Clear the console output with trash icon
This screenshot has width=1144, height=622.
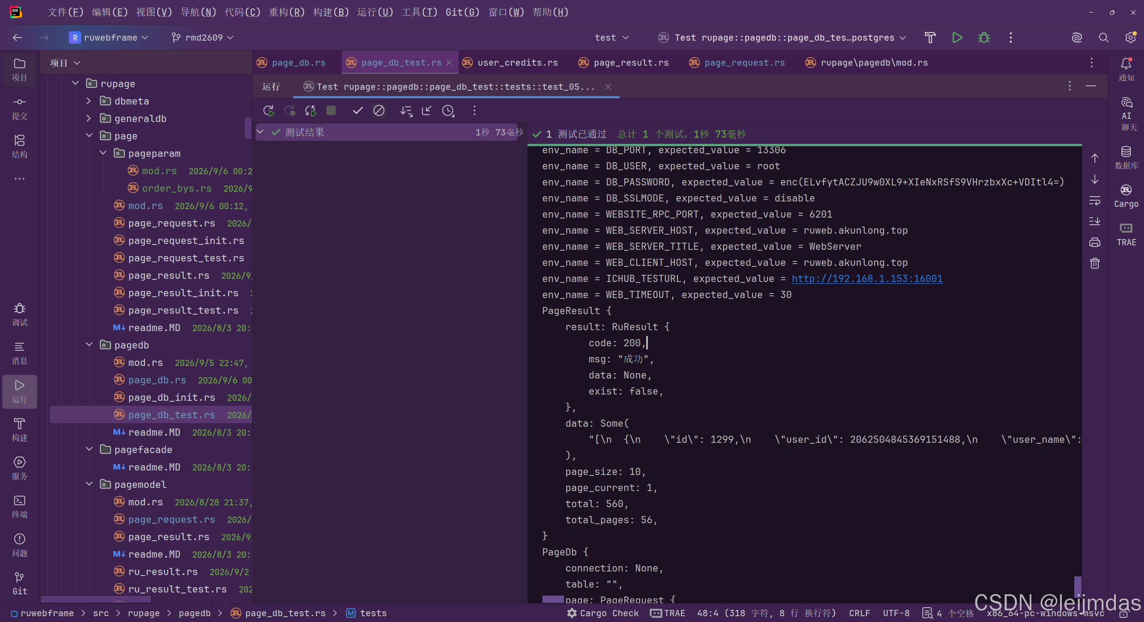1095,263
